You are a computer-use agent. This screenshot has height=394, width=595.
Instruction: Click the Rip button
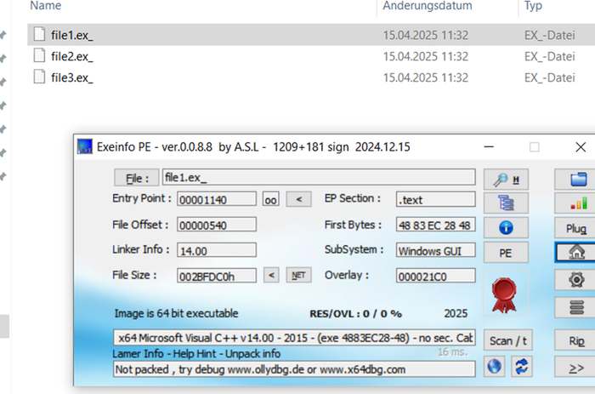coord(576,340)
